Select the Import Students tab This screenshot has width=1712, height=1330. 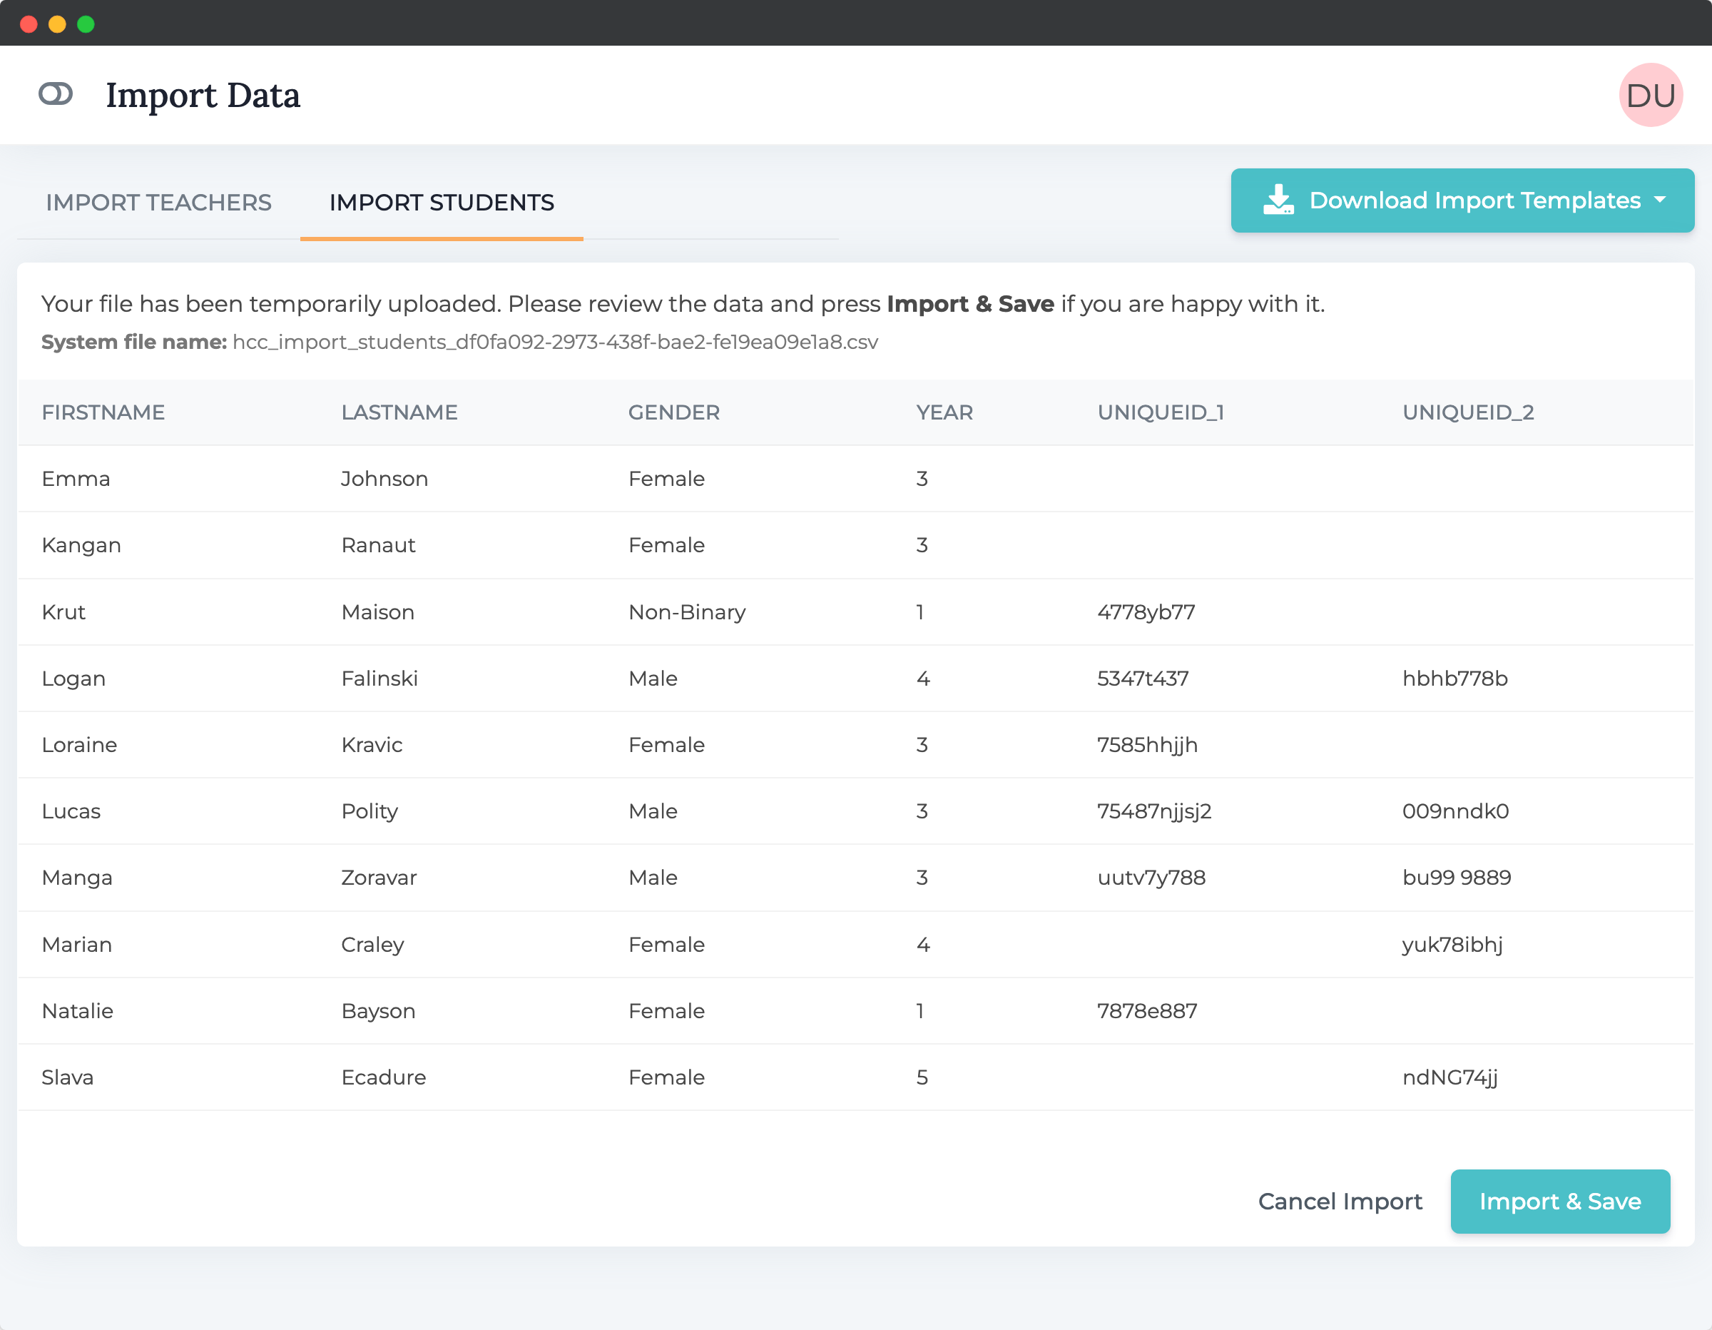coord(442,203)
